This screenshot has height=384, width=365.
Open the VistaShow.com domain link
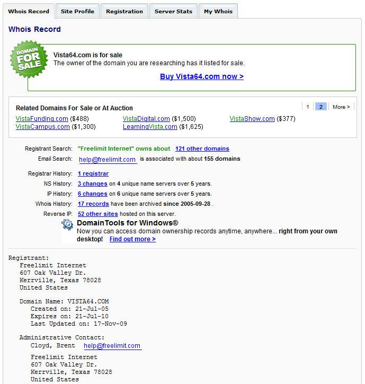(x=252, y=119)
